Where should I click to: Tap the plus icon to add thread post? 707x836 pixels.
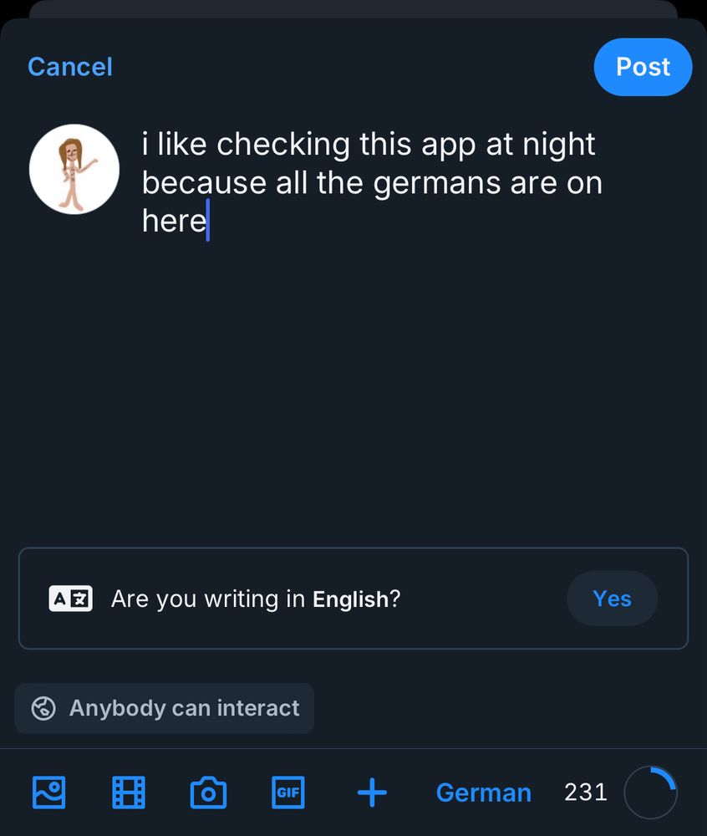click(x=372, y=793)
